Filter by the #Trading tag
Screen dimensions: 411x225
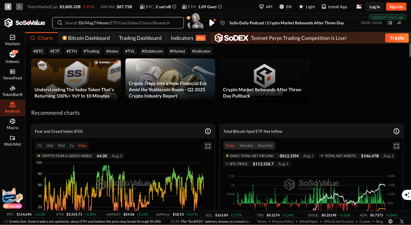[x=91, y=51]
